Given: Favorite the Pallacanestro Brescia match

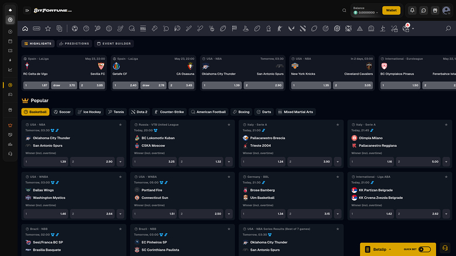Looking at the screenshot, I should (338, 125).
